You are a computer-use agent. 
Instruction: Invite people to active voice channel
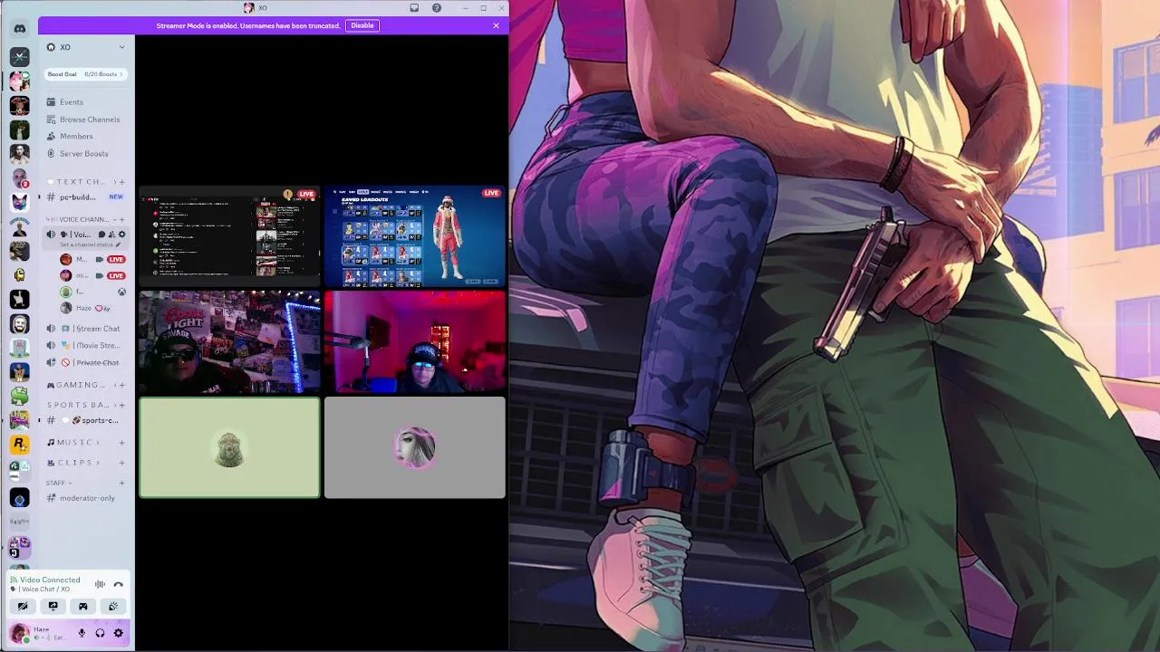[x=112, y=235]
